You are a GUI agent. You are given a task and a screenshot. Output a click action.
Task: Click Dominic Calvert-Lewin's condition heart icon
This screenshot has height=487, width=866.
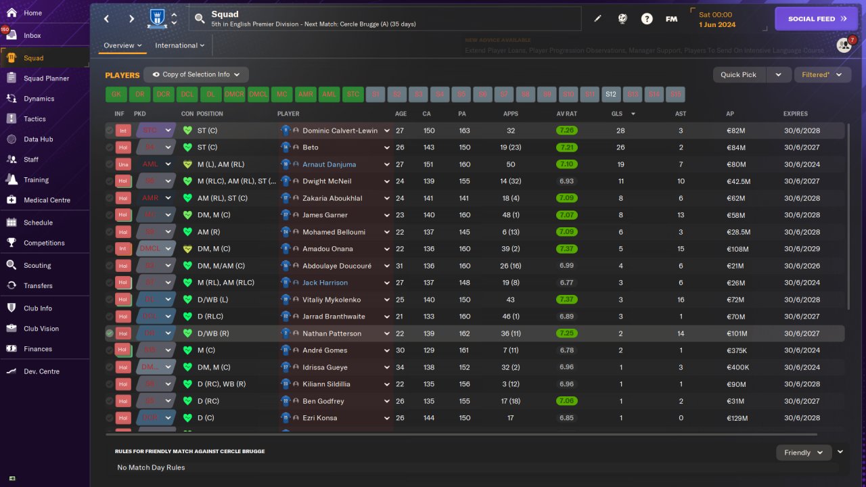(x=187, y=131)
